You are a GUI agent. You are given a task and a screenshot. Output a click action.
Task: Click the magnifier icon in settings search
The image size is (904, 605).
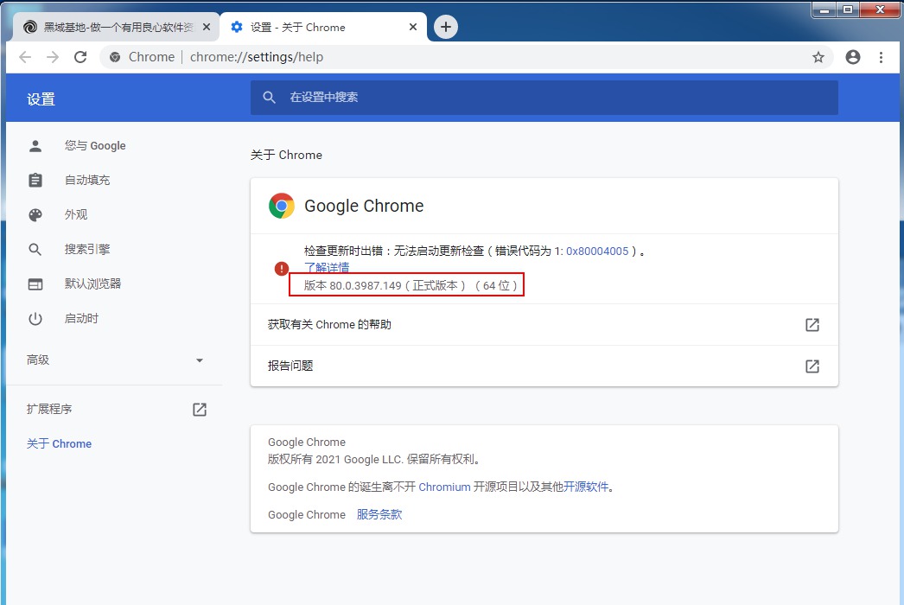tap(270, 98)
